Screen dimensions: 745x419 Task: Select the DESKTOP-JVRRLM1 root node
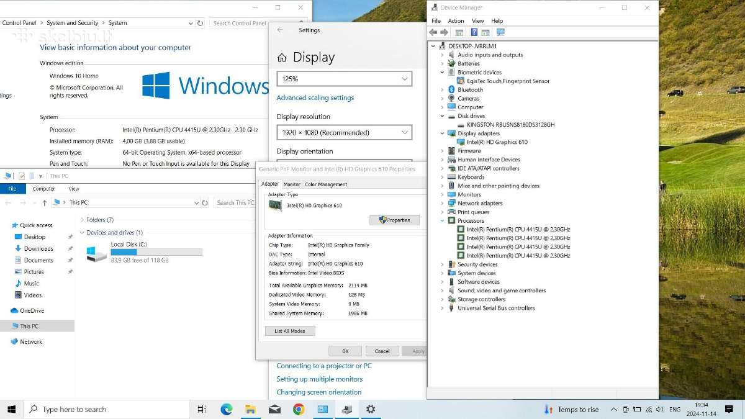coord(472,46)
